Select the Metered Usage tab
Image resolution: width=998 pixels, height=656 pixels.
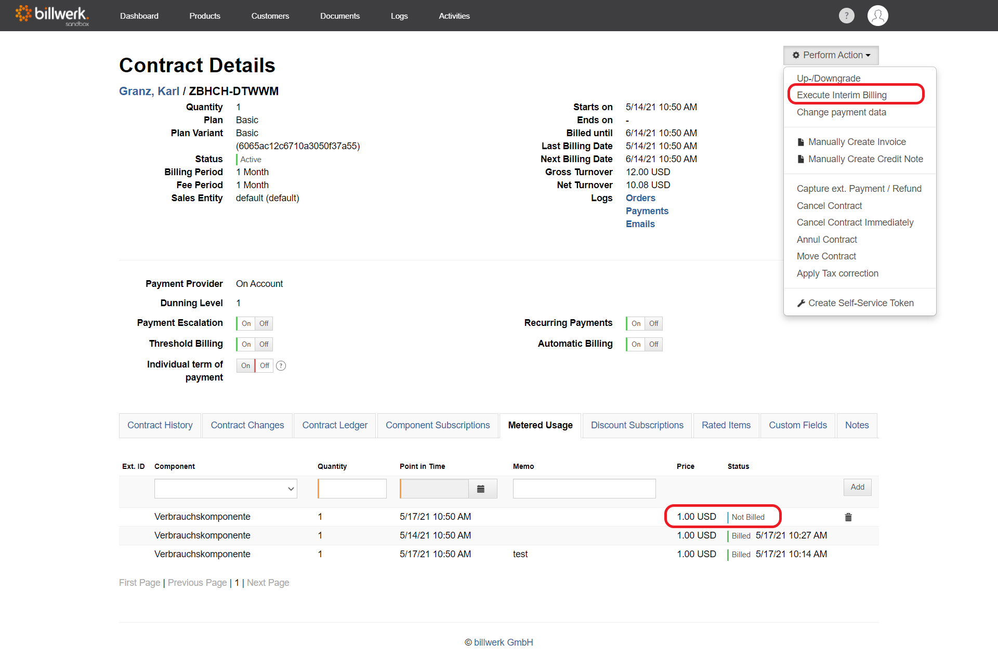pos(540,425)
